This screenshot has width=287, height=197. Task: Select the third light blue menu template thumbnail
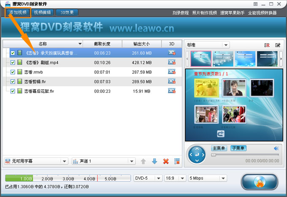tap(245, 59)
